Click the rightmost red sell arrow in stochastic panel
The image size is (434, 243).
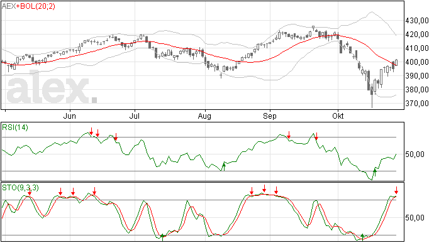pyautogui.click(x=396, y=190)
